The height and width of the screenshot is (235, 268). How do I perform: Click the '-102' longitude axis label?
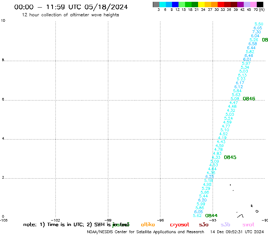[x=55, y=220]
